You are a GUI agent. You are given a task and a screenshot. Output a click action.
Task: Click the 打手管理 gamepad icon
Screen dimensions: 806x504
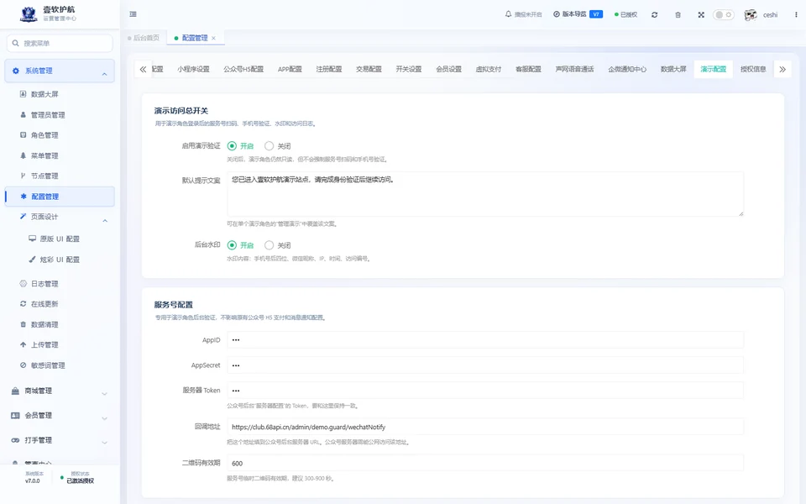(15, 440)
